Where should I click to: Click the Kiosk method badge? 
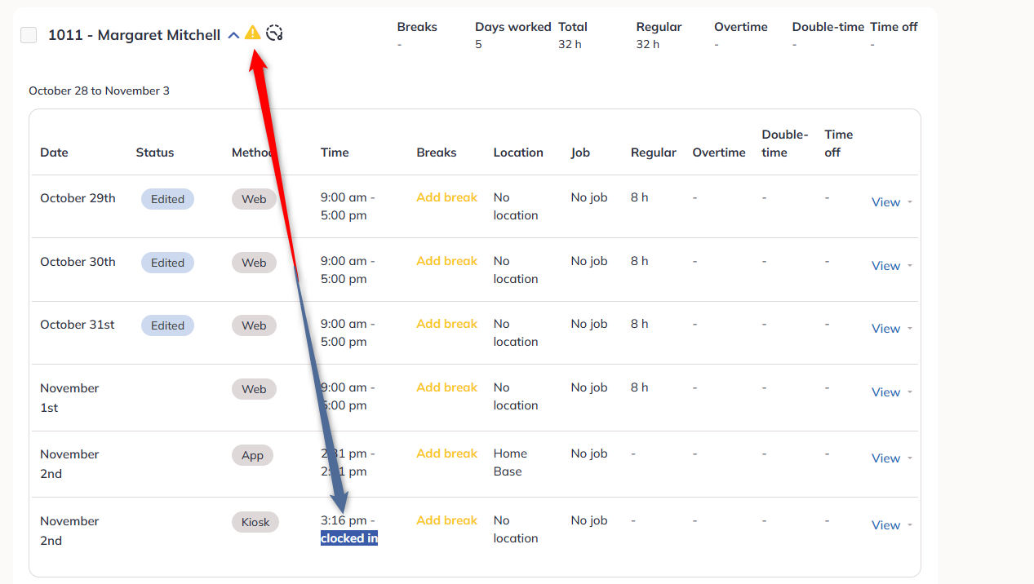click(255, 522)
